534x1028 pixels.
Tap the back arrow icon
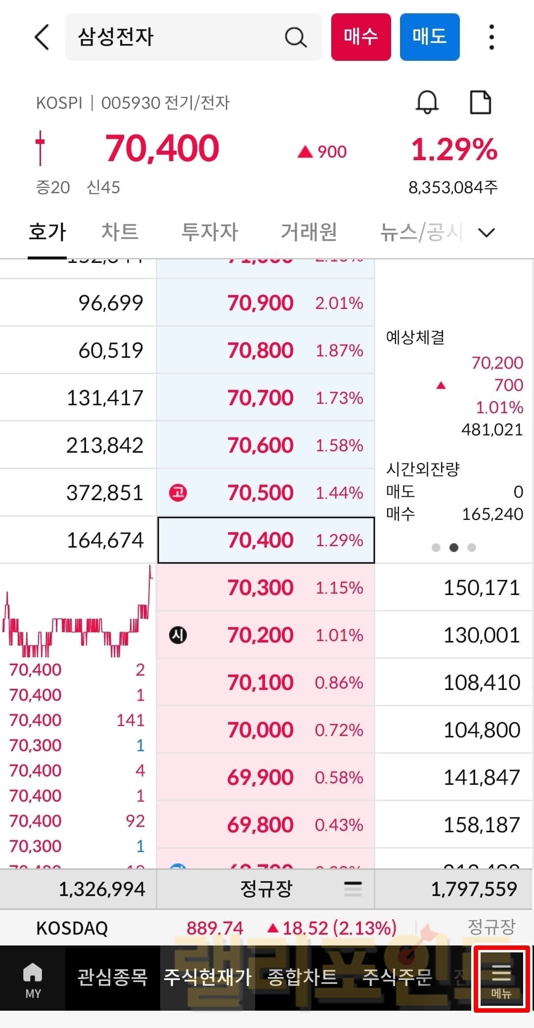(x=43, y=38)
